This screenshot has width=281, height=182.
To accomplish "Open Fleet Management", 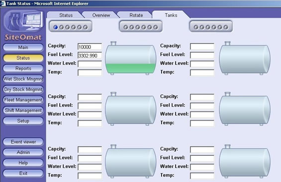I will 23,100.
